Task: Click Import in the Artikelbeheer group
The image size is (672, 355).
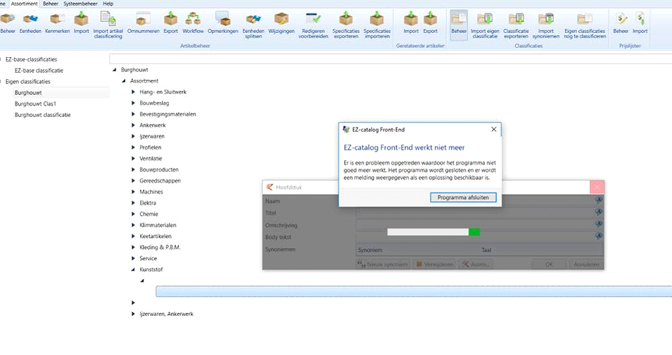Action: pyautogui.click(x=81, y=24)
